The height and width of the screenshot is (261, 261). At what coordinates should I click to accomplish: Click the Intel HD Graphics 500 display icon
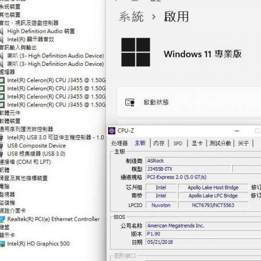click(x=2, y=244)
